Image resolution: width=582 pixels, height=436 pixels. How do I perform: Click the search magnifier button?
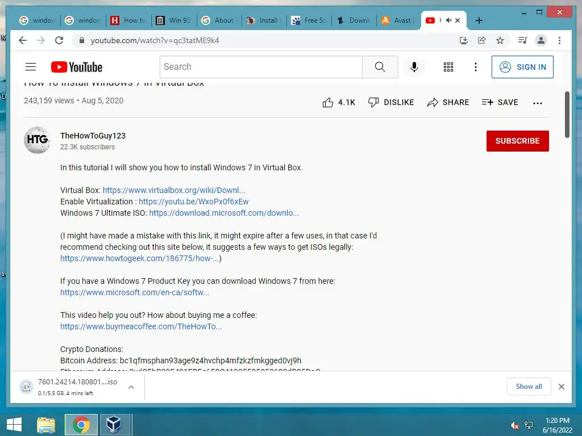(x=380, y=67)
